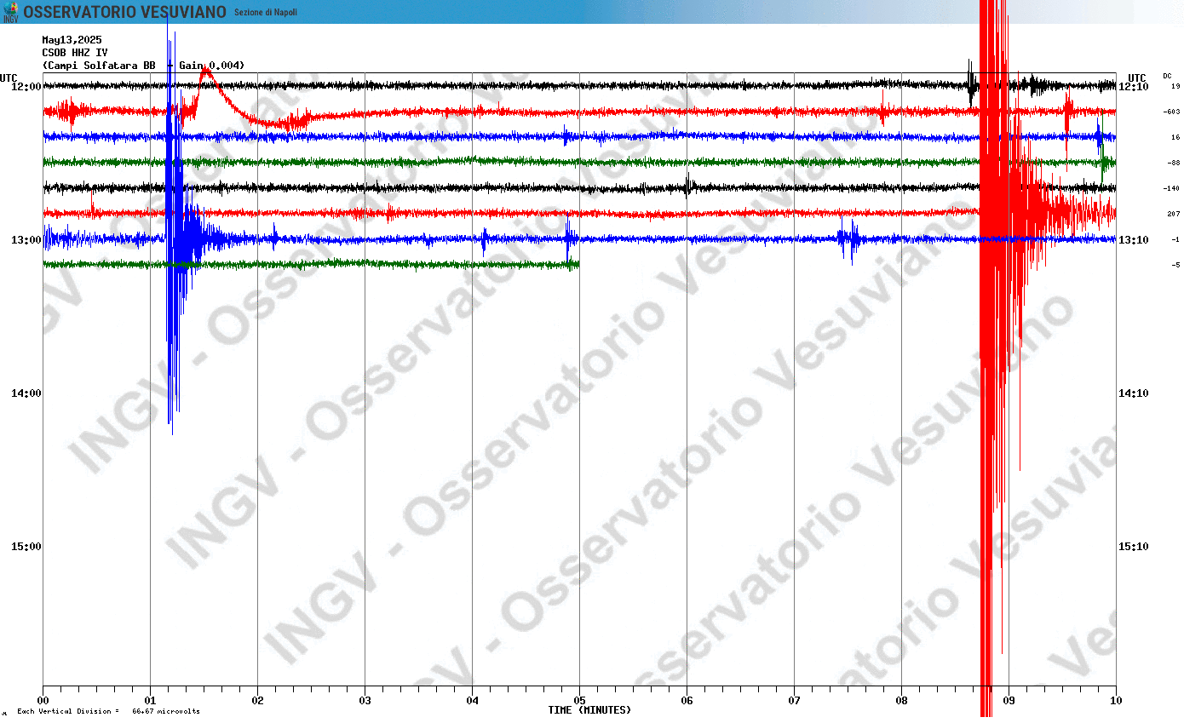Click the left 'UTC' label above 12:00
Viewport: 1184px width, 723px height.
point(9,77)
